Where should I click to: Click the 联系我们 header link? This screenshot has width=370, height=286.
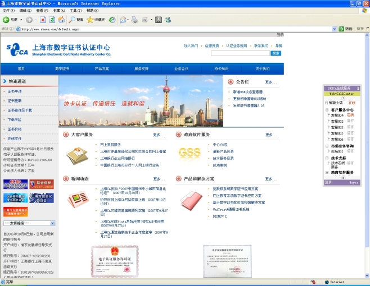pos(261,45)
